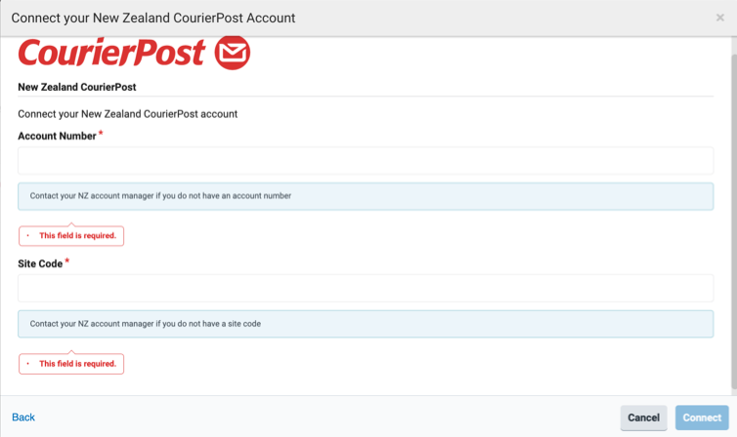Click the Cancel button
737x437 pixels.
coord(643,417)
